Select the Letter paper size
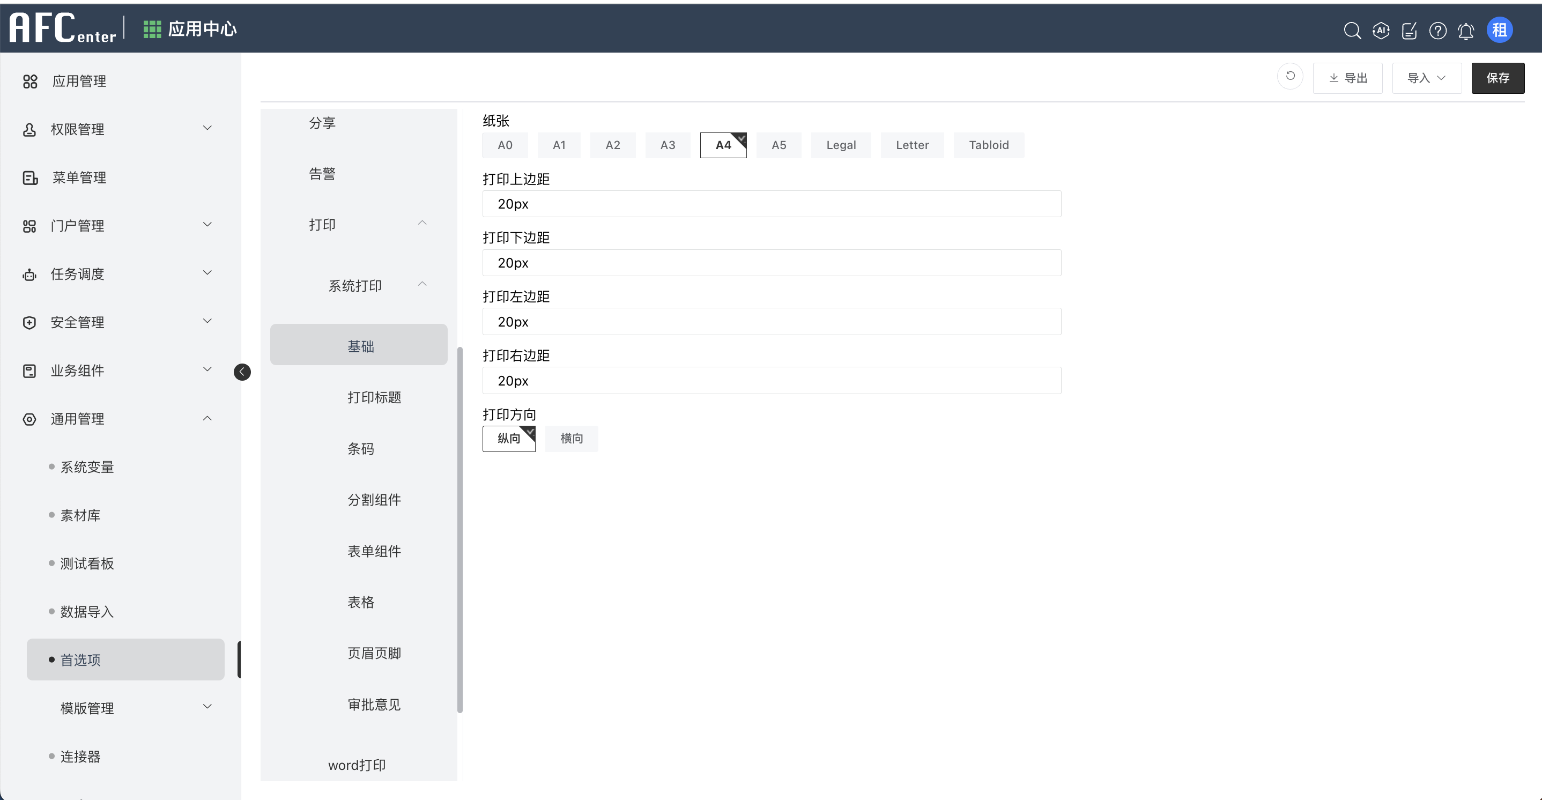Screen dimensions: 1542x800 pyautogui.click(x=911, y=145)
